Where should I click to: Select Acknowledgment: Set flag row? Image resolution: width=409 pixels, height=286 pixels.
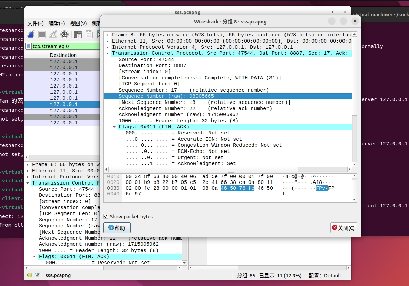coord(180,164)
